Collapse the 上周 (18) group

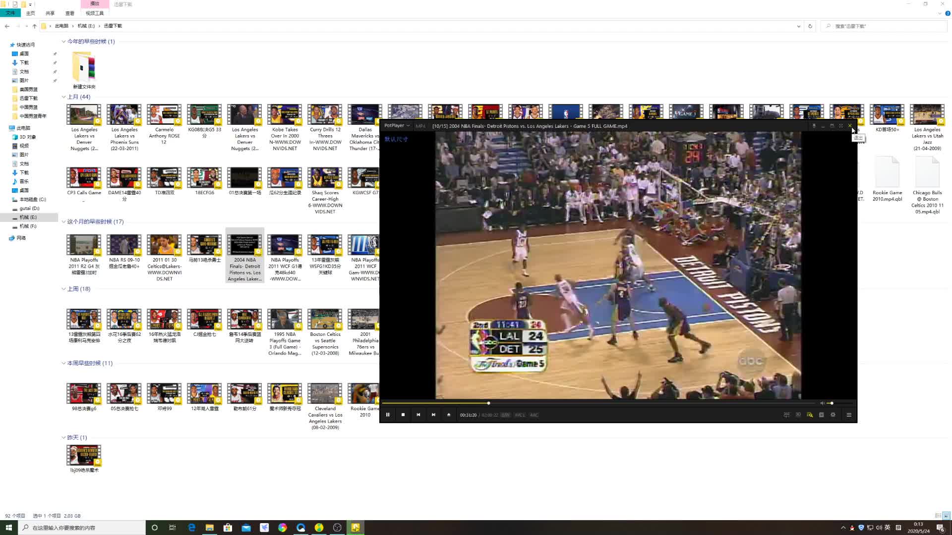coord(63,289)
